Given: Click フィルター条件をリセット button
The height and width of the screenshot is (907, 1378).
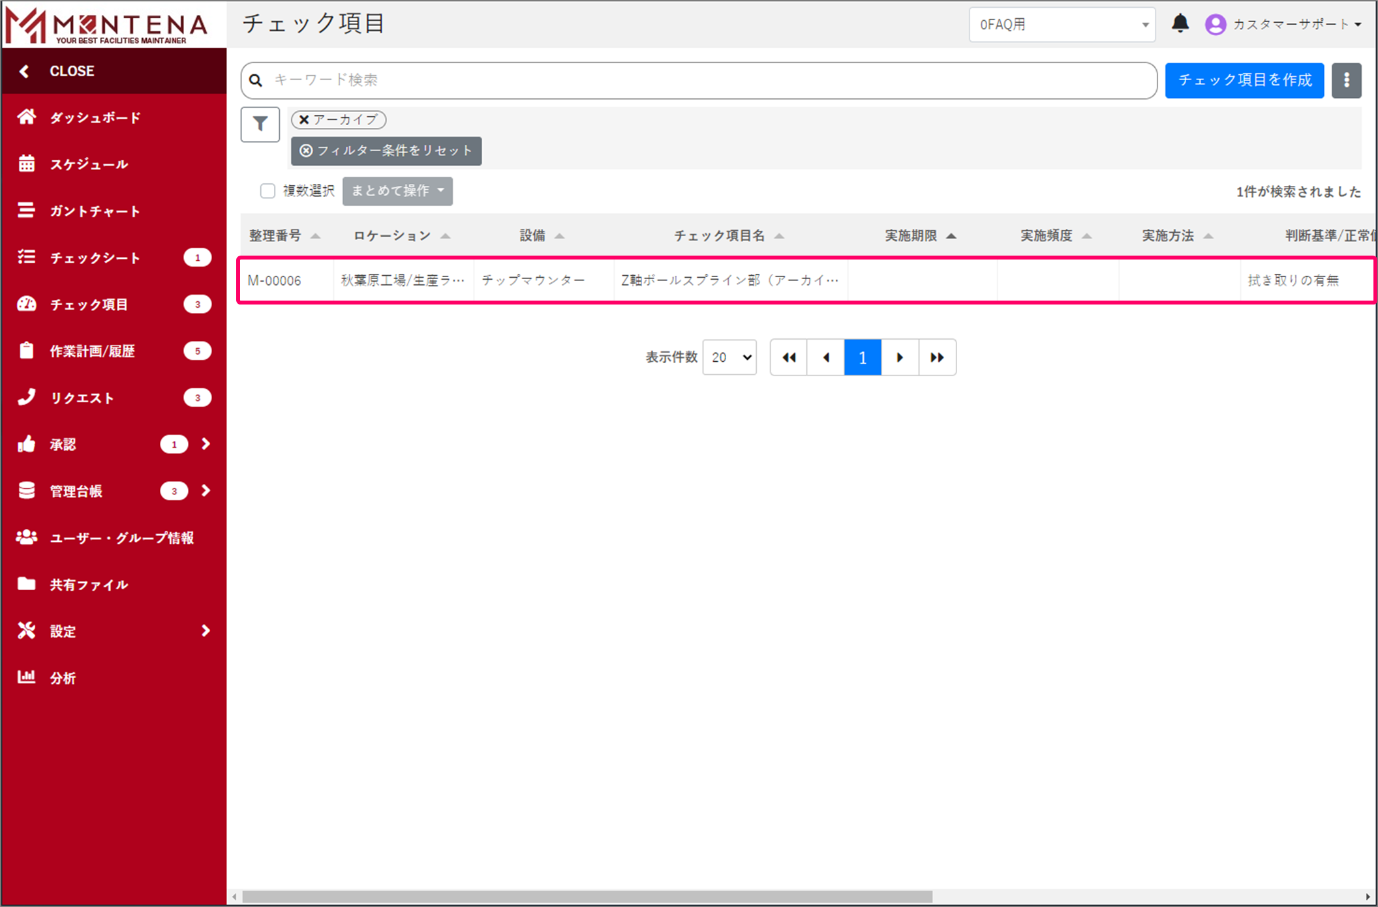Looking at the screenshot, I should [386, 151].
